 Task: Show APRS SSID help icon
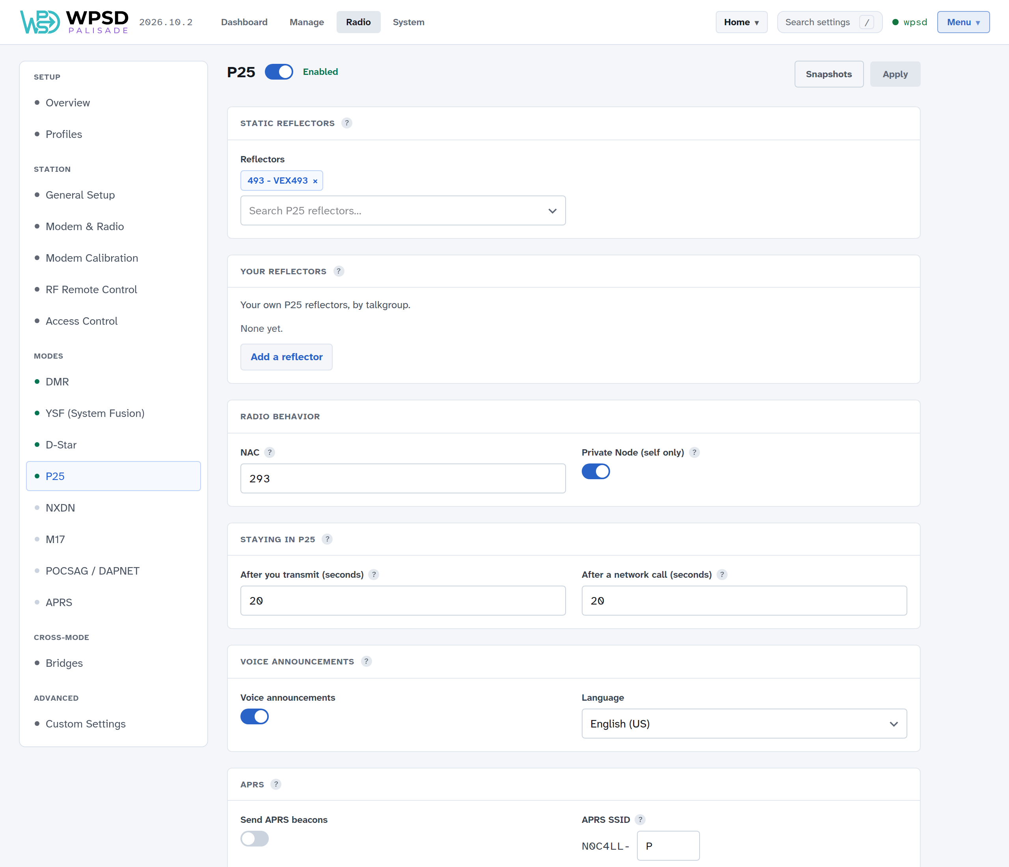(640, 820)
